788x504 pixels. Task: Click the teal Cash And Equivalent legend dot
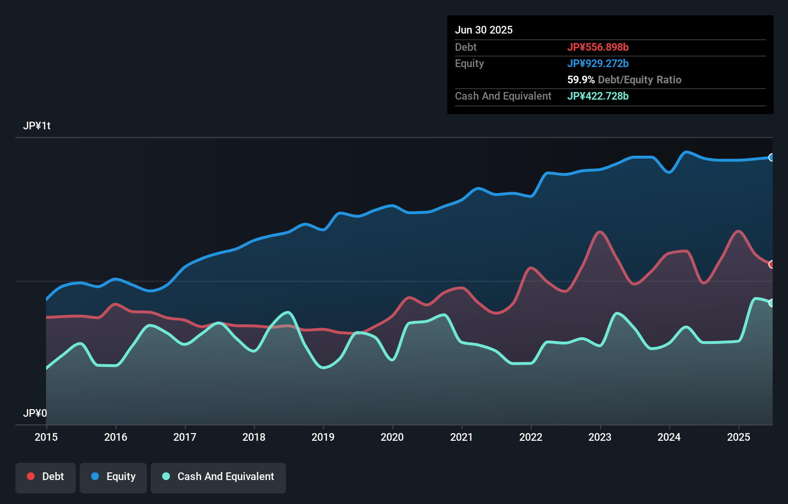tap(166, 476)
